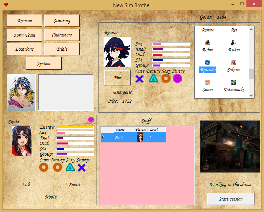Minimize the New Sim Brothel window
Viewport: 264px width, 212px height.
pos(233,4)
